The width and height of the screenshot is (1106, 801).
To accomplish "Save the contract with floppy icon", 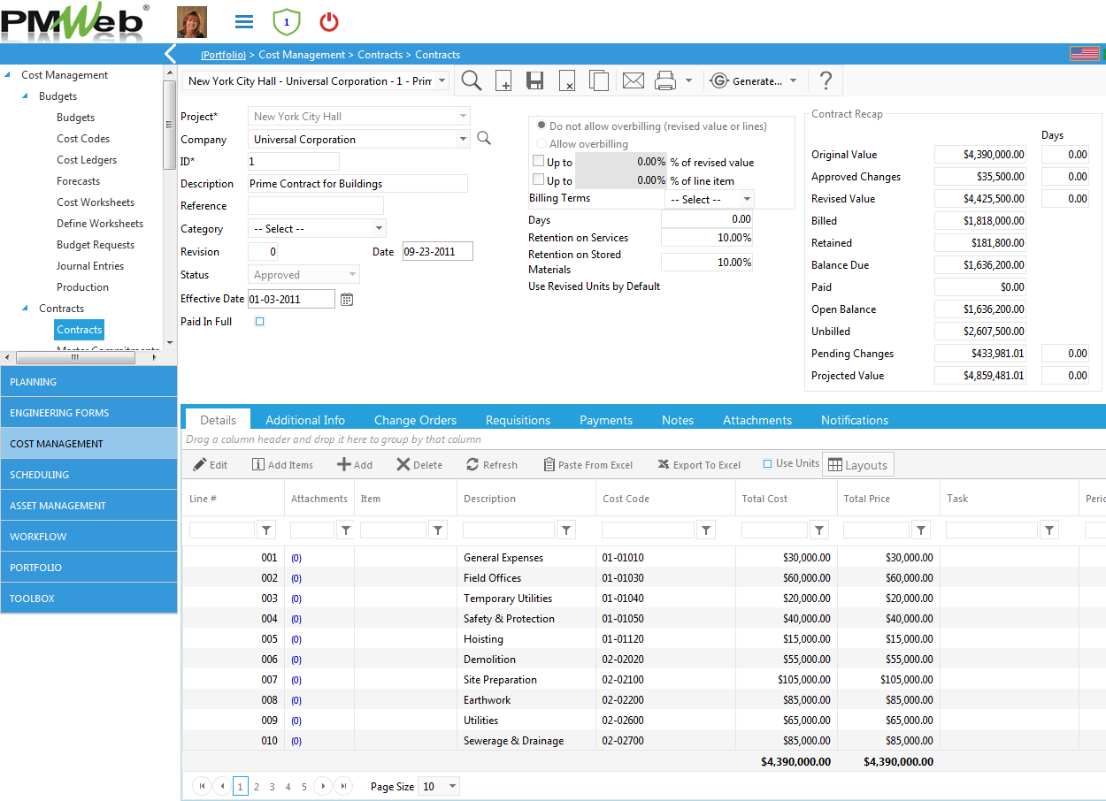I will [534, 80].
